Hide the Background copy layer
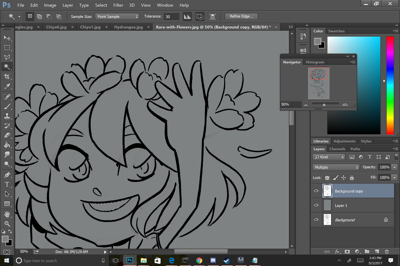This screenshot has height=266, width=400. point(316,191)
